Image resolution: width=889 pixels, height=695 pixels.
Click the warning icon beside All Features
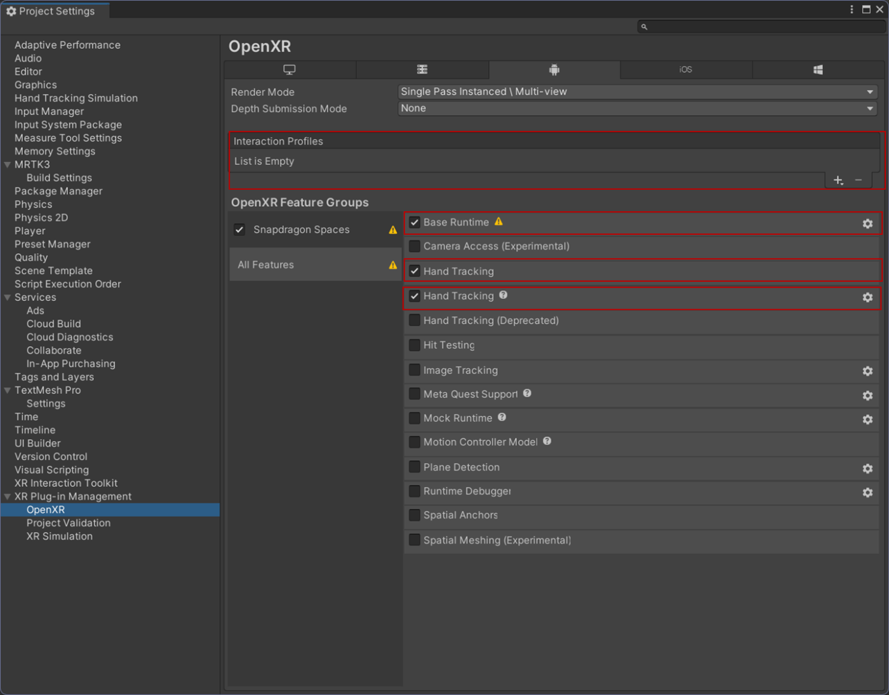coord(393,265)
